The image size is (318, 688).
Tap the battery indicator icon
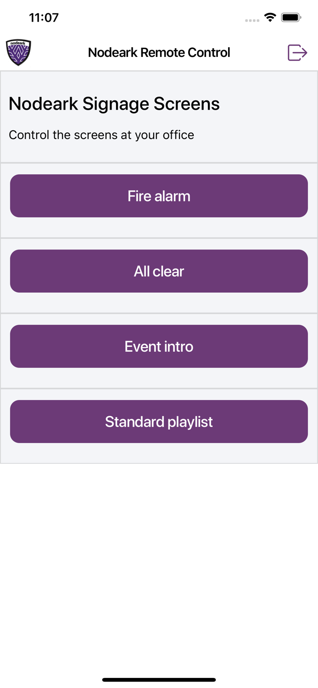290,17
